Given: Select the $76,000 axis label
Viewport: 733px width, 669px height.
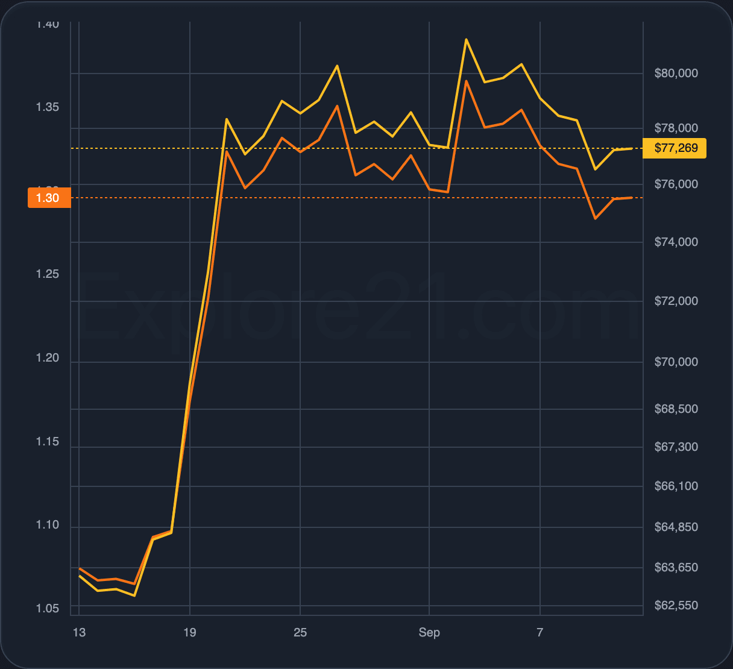Looking at the screenshot, I should (x=676, y=184).
